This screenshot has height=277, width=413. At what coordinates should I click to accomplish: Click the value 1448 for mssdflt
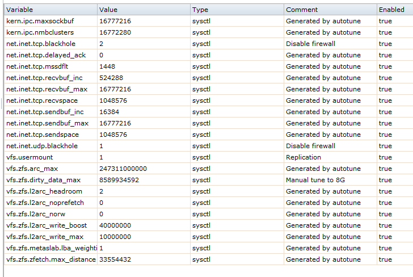108,66
